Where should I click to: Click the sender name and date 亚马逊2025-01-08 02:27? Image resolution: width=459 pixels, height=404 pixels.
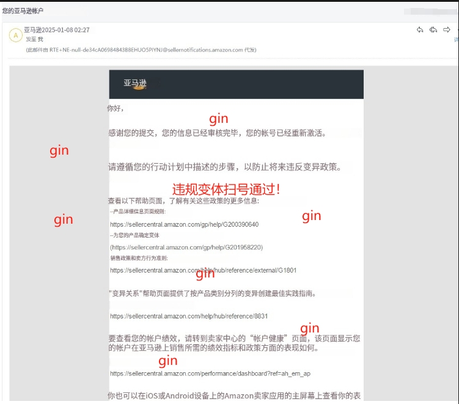point(57,30)
